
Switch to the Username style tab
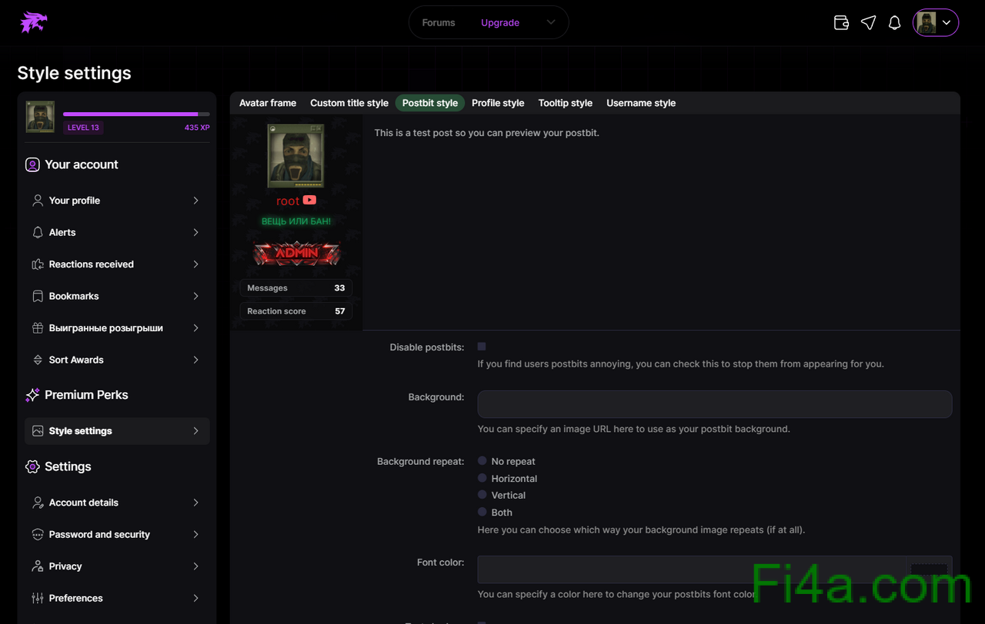pos(640,103)
